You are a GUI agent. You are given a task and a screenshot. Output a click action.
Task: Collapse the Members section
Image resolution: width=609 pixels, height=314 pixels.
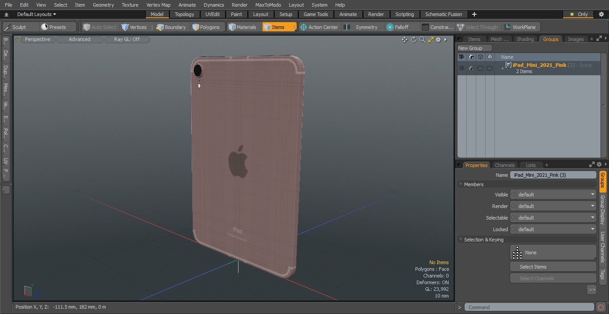(461, 184)
